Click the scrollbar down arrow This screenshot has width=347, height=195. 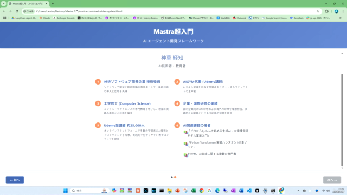[x=342, y=168]
